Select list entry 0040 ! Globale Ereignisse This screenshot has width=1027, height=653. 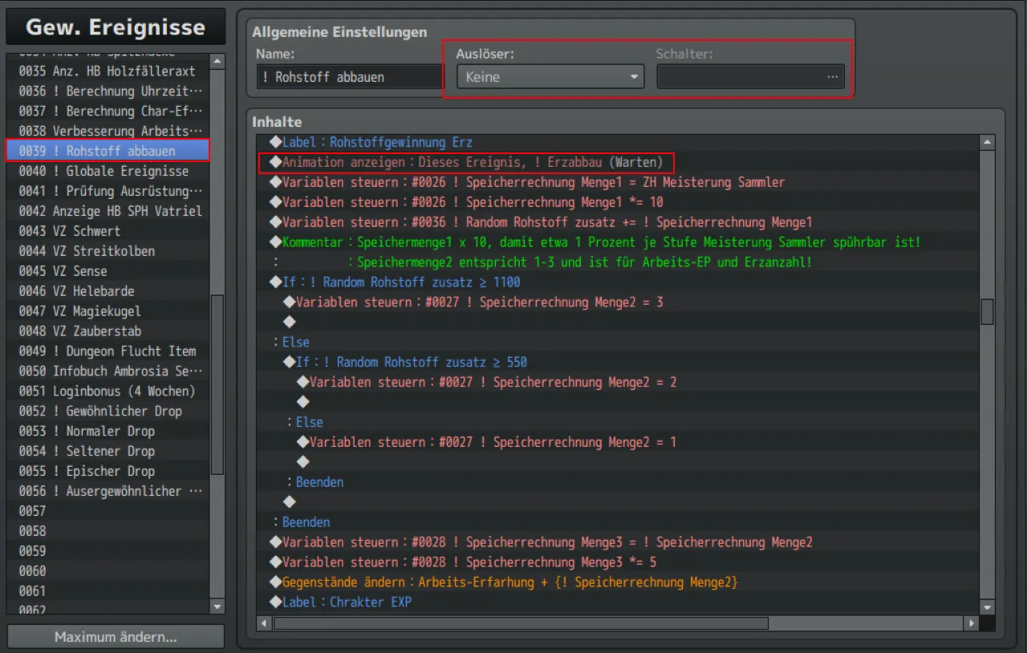tap(108, 171)
